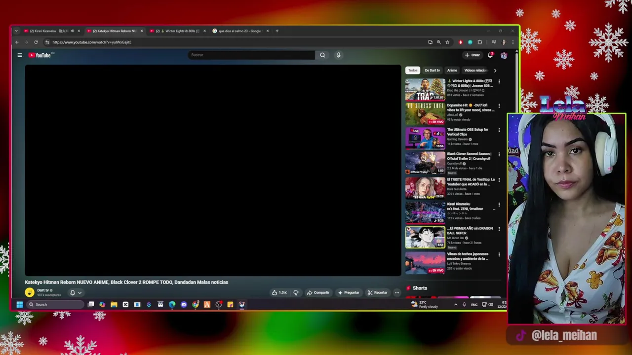Start voice search with the microphone icon

click(338, 55)
